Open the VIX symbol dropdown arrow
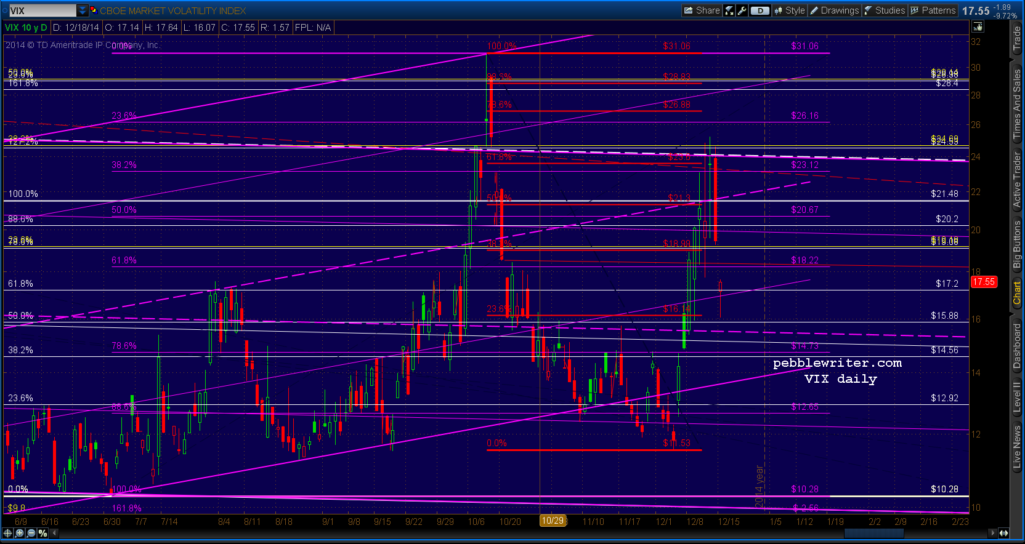 [x=83, y=10]
